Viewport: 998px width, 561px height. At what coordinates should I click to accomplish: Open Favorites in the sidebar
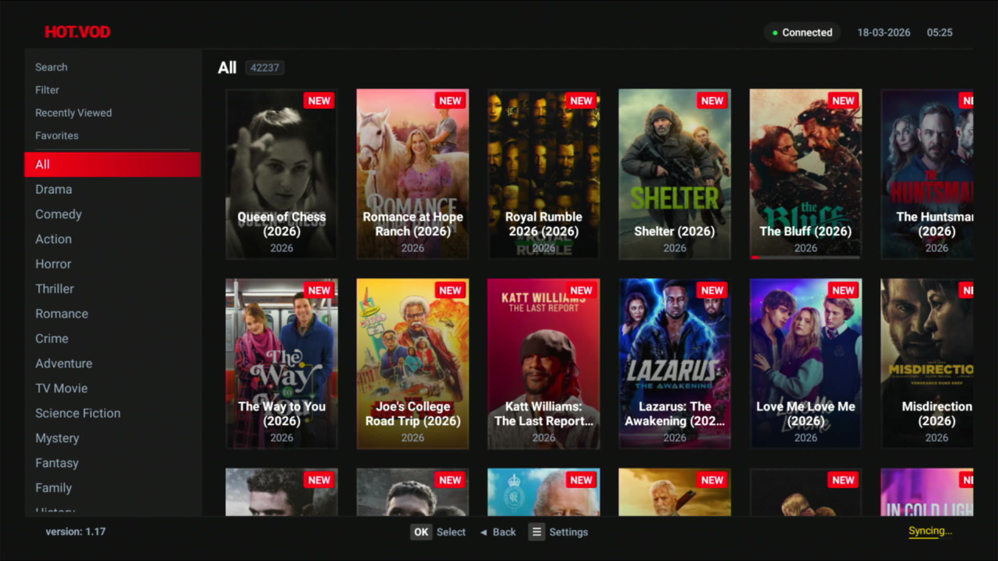click(x=57, y=136)
